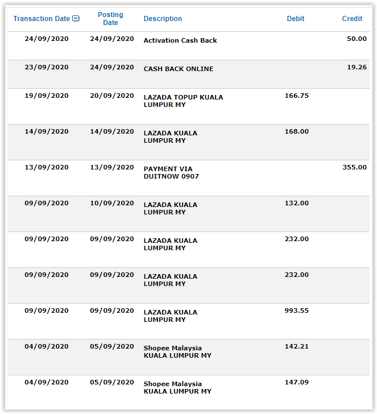Click the Credit column header
Viewport: 377px width, 414px height.
(352, 18)
